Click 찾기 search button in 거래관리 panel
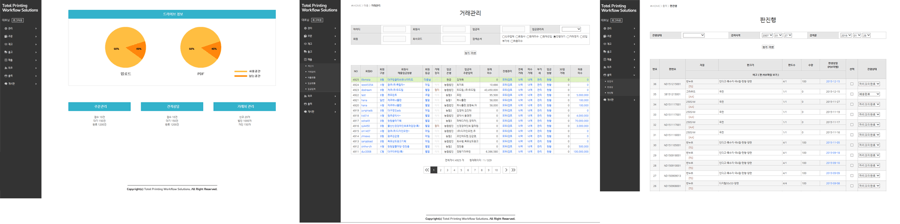Viewport: 900px width, 224px height. [467, 53]
